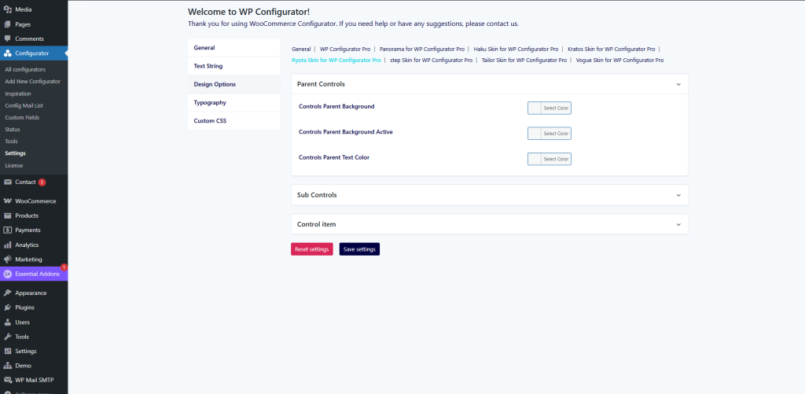The image size is (805, 394).
Task: Open License submenu item
Action: pos(14,165)
